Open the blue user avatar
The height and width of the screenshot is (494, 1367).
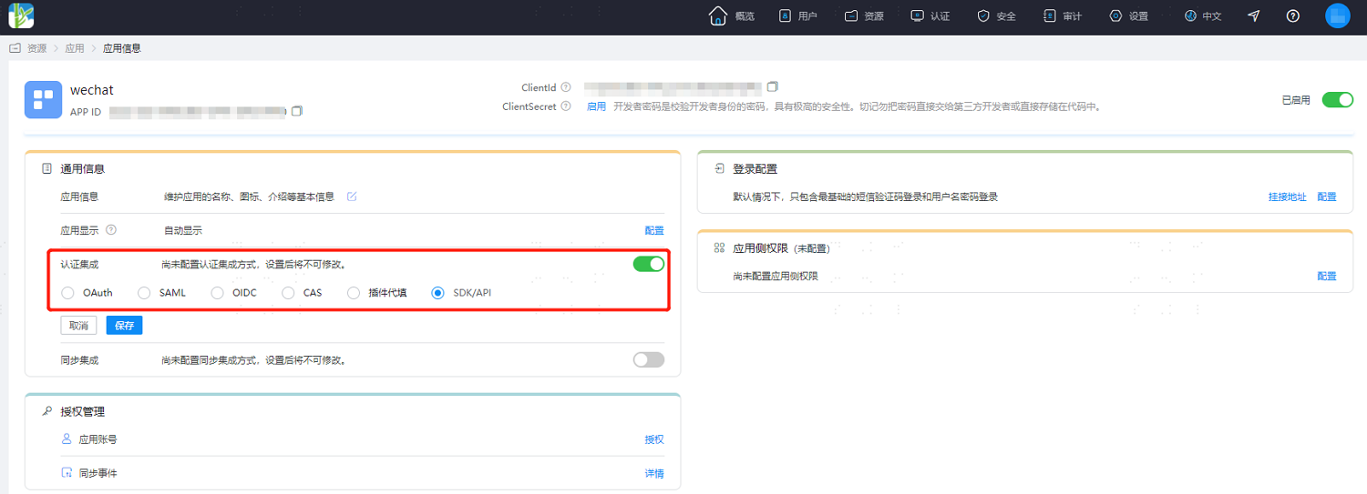pos(1337,16)
